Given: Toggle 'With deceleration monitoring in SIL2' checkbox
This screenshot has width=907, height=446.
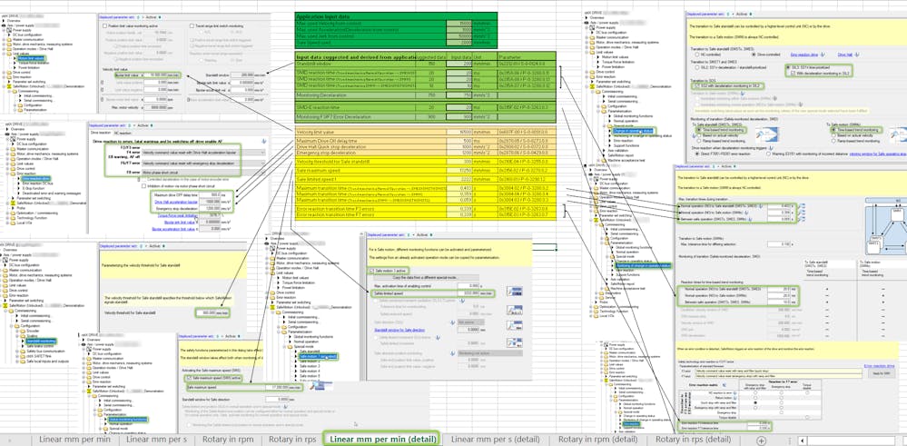Looking at the screenshot, I should [x=794, y=74].
